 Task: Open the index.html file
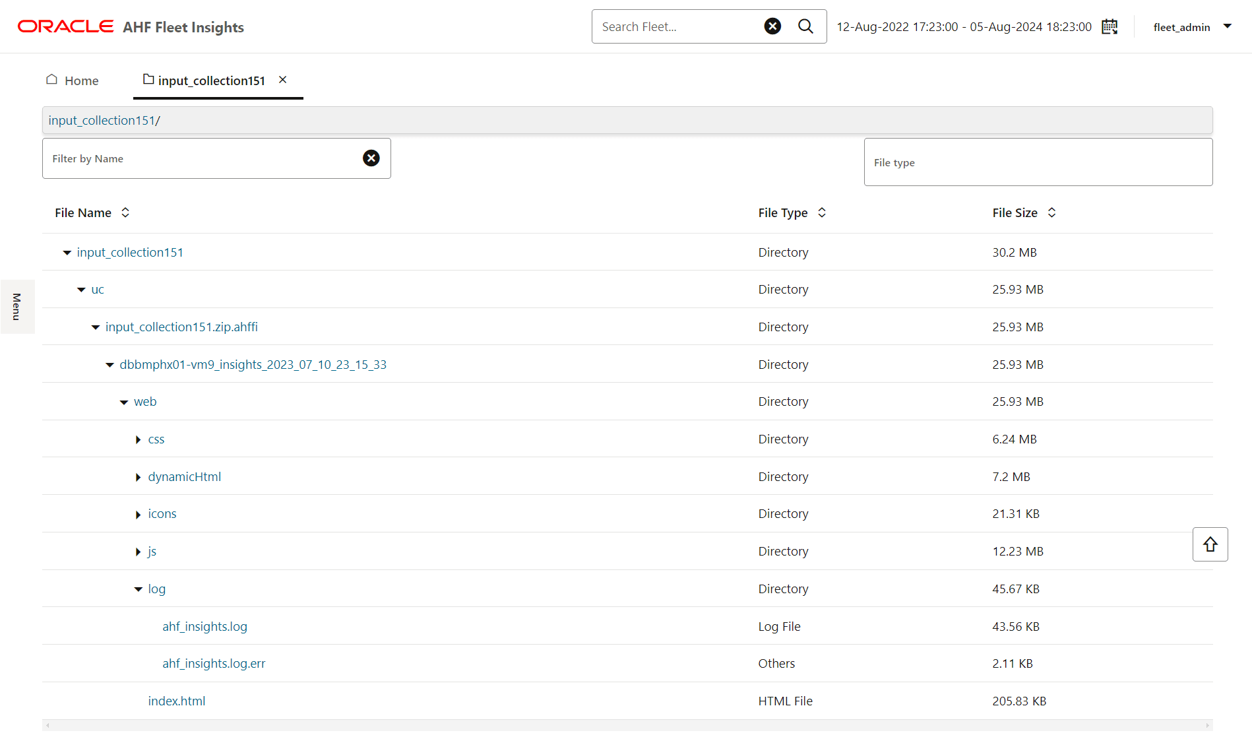[176, 701]
